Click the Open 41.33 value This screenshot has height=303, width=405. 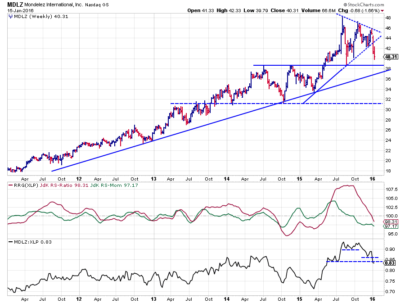(201, 11)
